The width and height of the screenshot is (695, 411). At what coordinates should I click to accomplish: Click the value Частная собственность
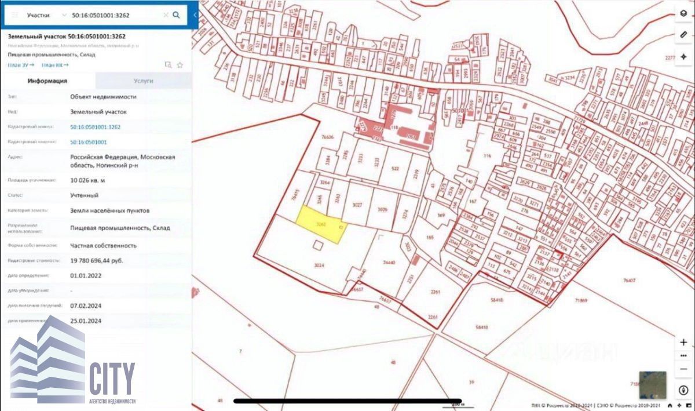pos(103,246)
